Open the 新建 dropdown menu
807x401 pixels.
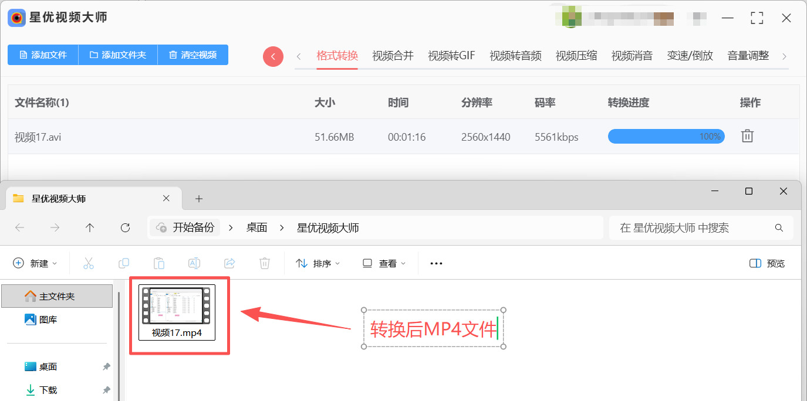(35, 264)
